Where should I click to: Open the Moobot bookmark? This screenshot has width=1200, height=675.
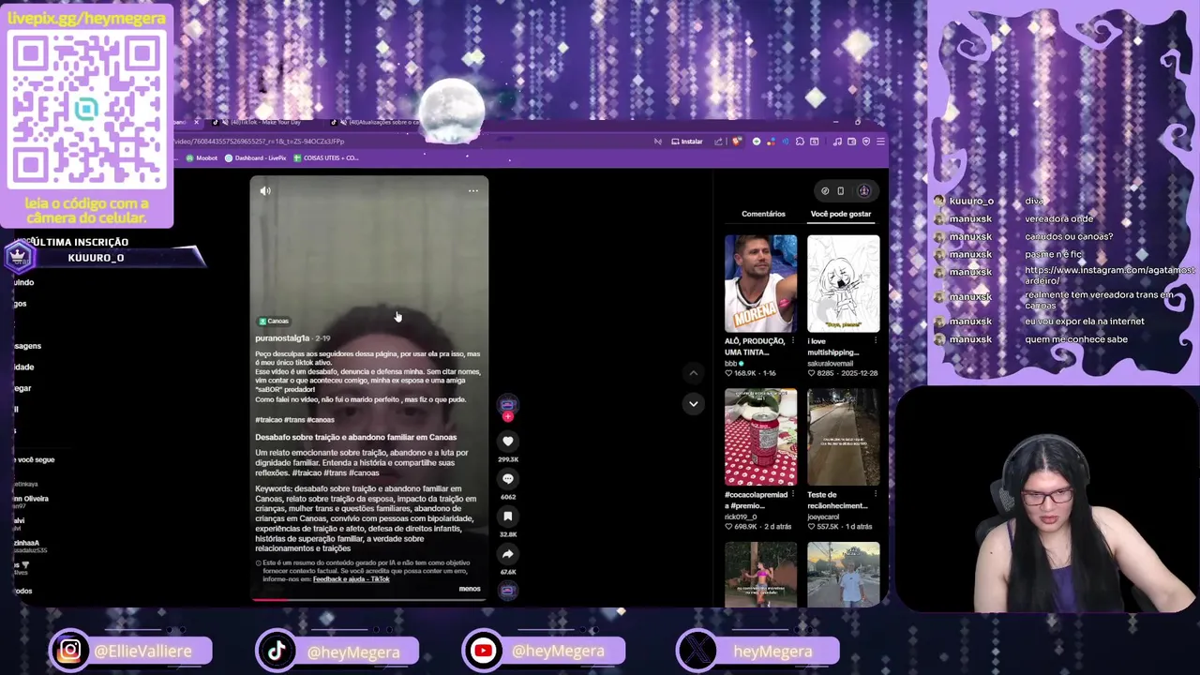(x=201, y=158)
